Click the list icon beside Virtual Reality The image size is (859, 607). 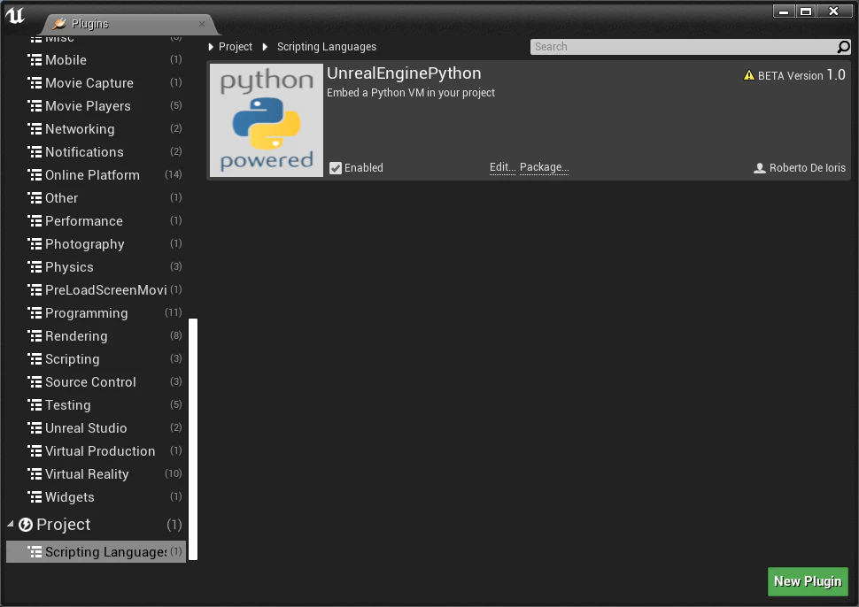tap(35, 474)
